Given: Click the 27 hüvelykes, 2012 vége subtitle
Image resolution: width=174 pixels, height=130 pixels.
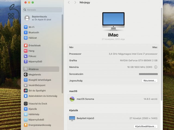Looking at the screenshot, I should point(113,39).
